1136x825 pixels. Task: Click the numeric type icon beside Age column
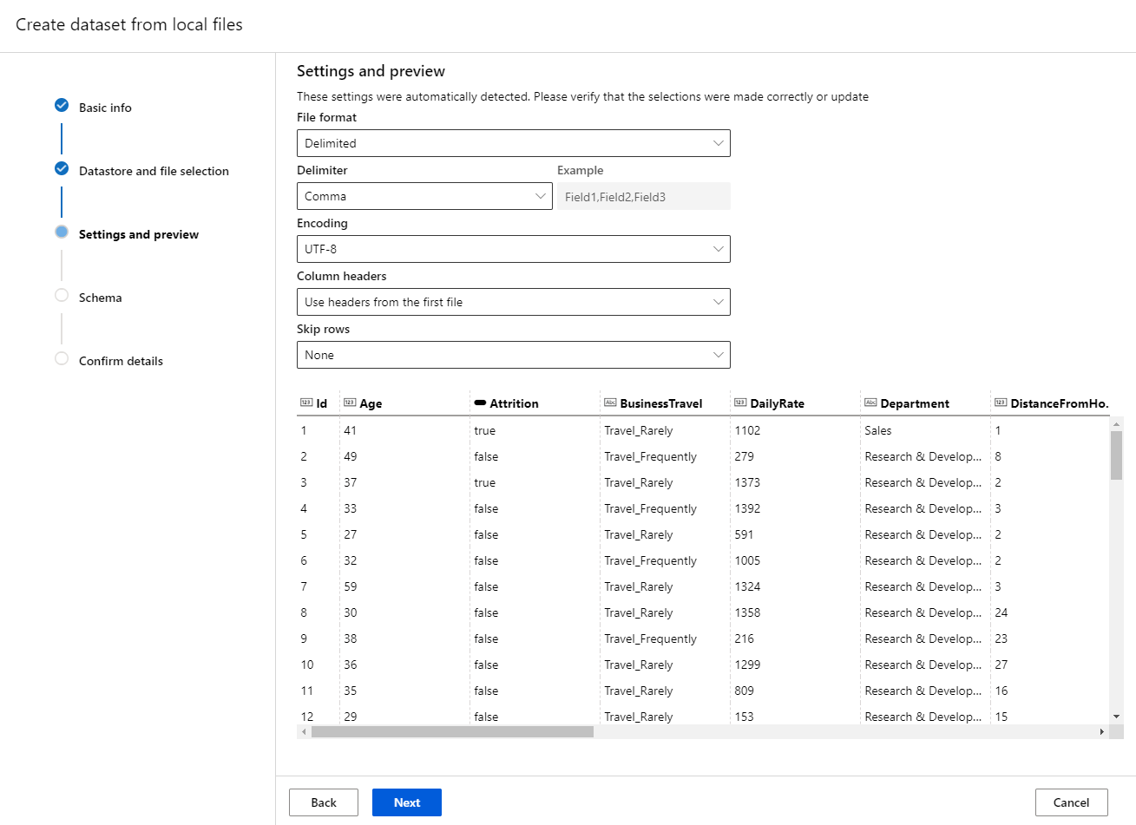click(x=350, y=403)
